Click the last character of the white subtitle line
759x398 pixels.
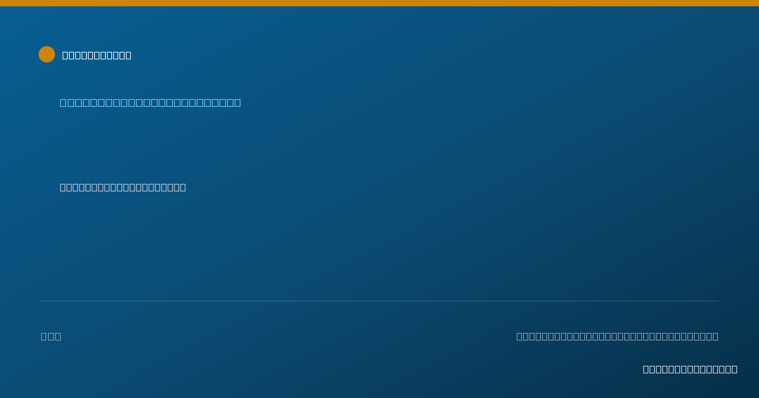tap(183, 187)
